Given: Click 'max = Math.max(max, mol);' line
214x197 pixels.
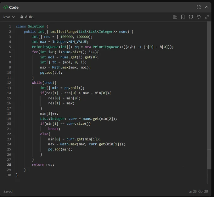Looking at the screenshot, I should point(65,67).
